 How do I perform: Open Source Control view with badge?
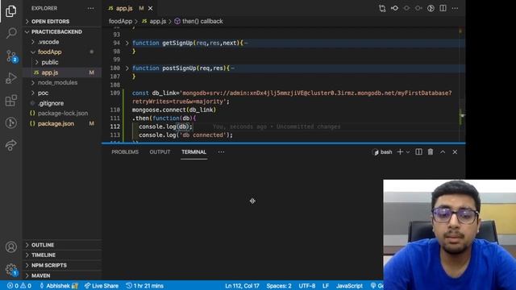10,56
